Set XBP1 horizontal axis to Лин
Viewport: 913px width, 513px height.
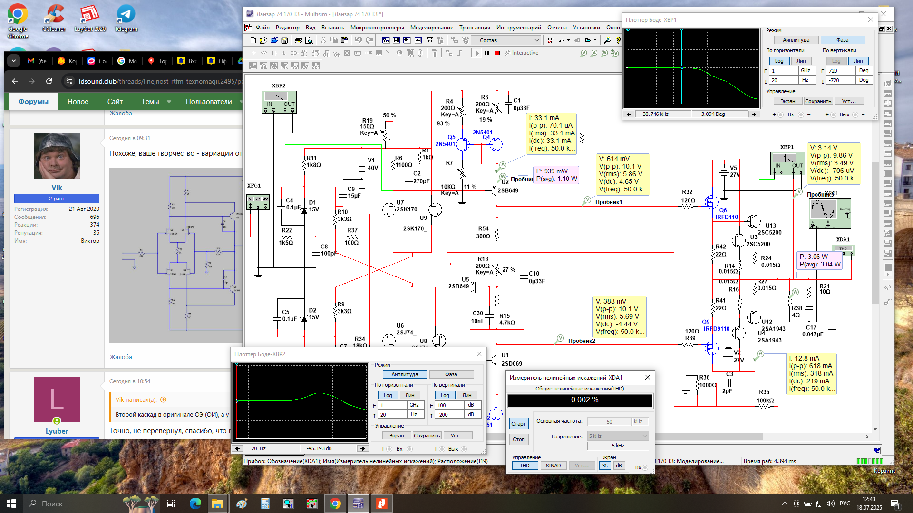[801, 61]
